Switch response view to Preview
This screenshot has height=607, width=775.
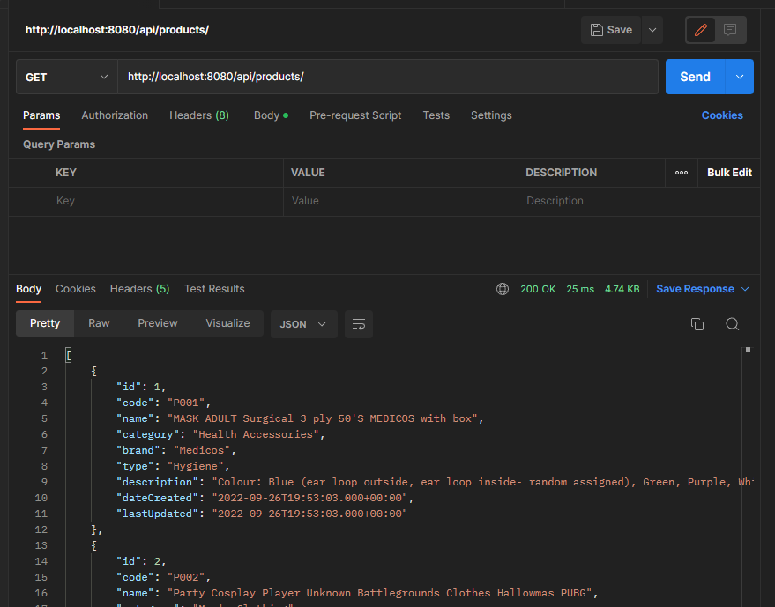[157, 322]
